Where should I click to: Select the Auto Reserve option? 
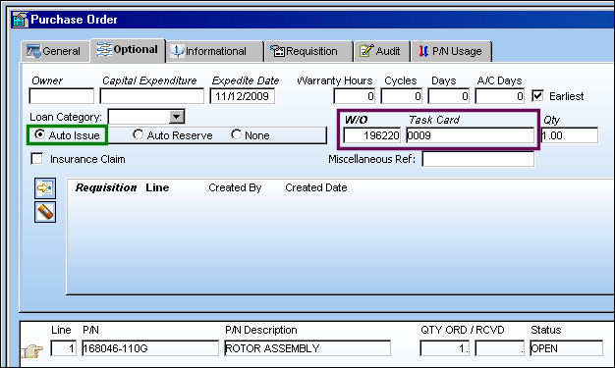click(138, 134)
